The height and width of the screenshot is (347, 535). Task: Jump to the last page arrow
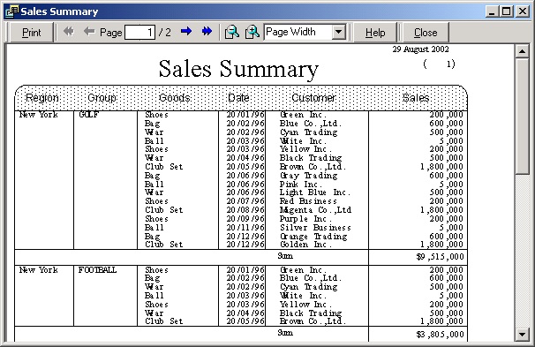click(207, 32)
